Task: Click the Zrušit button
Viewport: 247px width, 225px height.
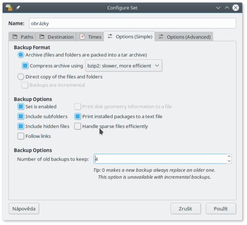Action: (x=185, y=209)
